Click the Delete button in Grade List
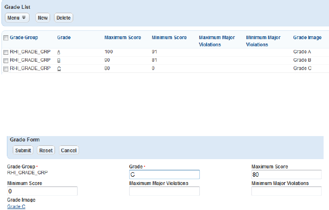 (x=63, y=18)
